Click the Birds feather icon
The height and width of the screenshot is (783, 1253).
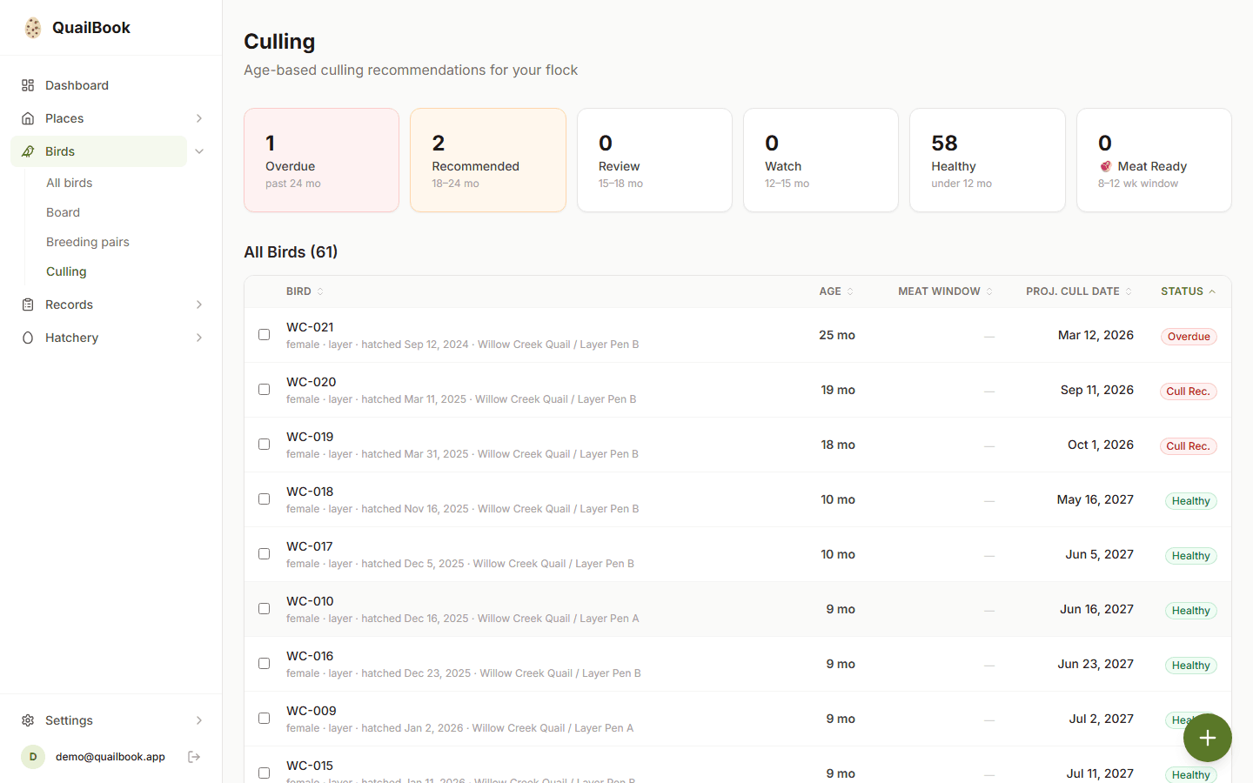(28, 151)
